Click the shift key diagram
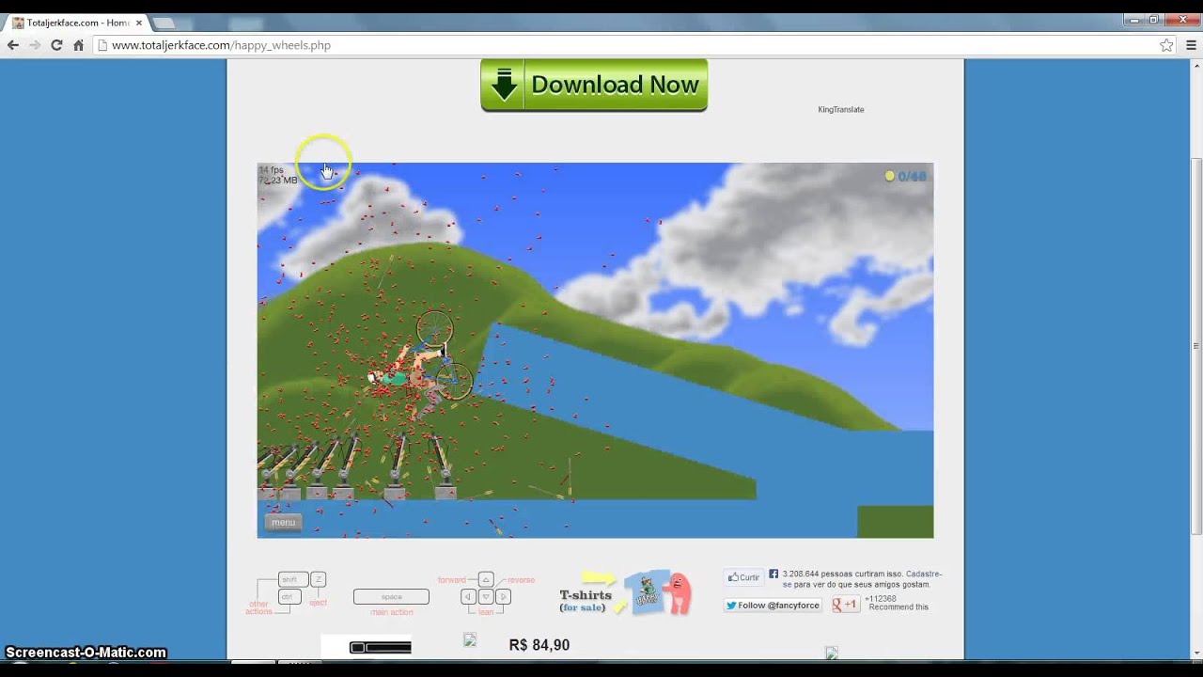The width and height of the screenshot is (1203, 677). [x=292, y=580]
